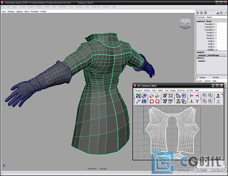
Task: Toggle image display with the portrait icon
Action: pos(218,96)
